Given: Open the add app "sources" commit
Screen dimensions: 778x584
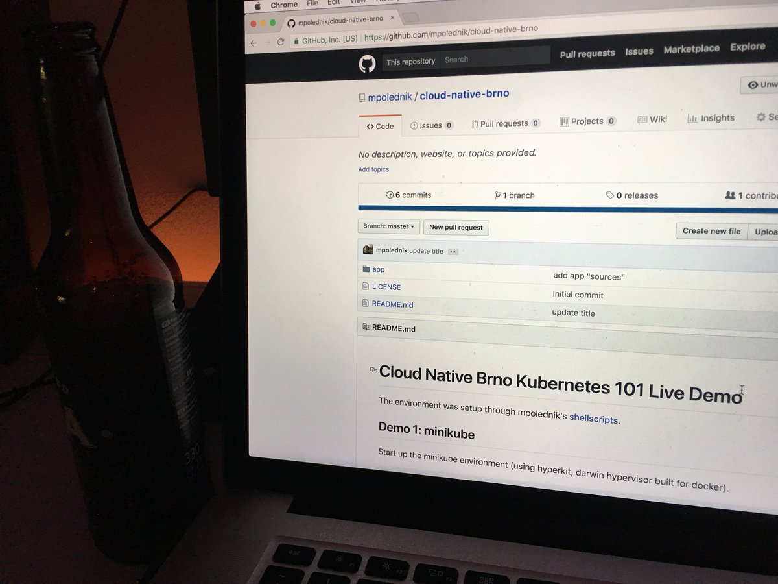Looking at the screenshot, I should click(589, 276).
